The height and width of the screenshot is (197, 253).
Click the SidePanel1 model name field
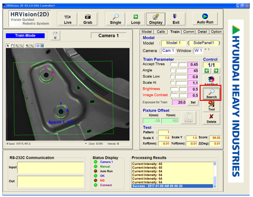(x=203, y=43)
